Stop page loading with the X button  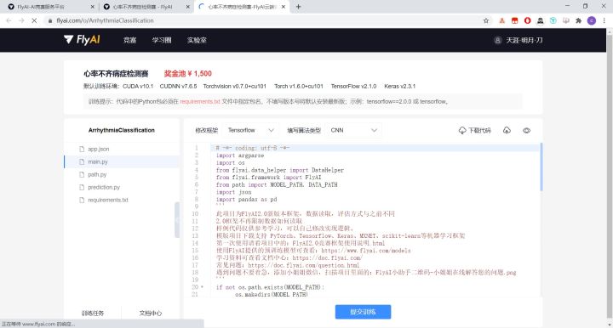tap(34, 20)
